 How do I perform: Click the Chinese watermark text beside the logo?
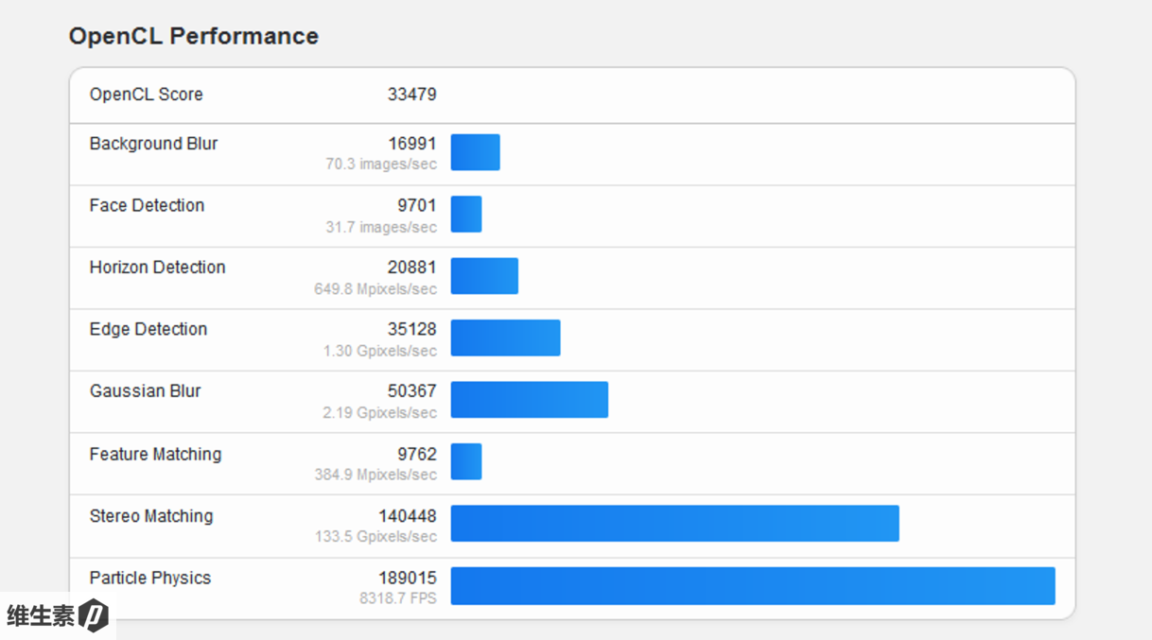click(41, 616)
